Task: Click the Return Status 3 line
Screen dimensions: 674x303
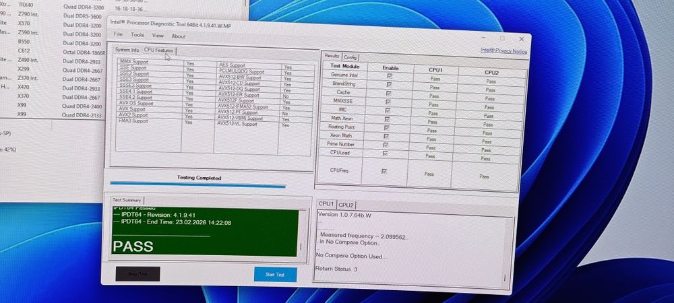Action: point(336,269)
